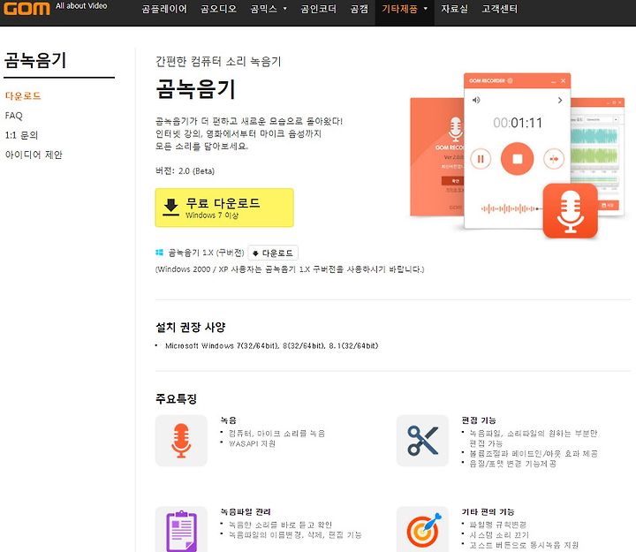Screen dimensions: 636x552
Task: Click the 곰녹음기 sidebar title
Action: point(35,60)
